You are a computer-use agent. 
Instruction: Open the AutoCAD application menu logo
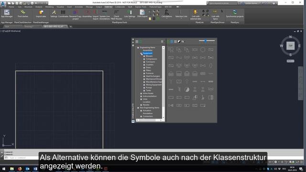[3, 4]
